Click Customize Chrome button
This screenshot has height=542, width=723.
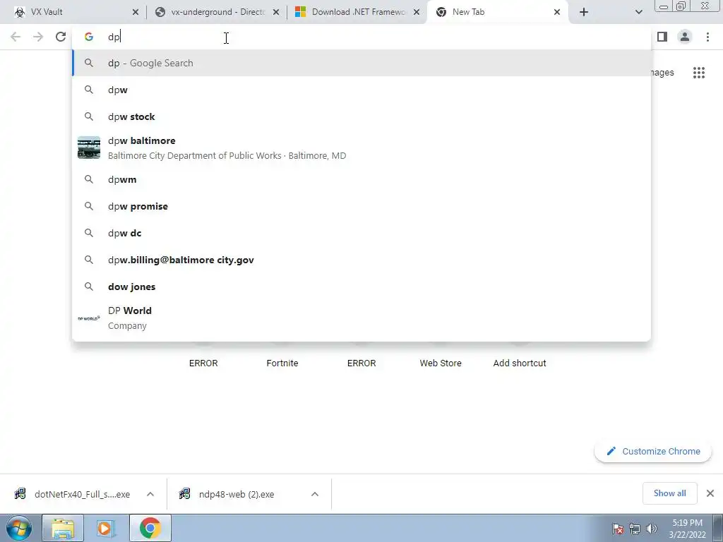pos(653,451)
